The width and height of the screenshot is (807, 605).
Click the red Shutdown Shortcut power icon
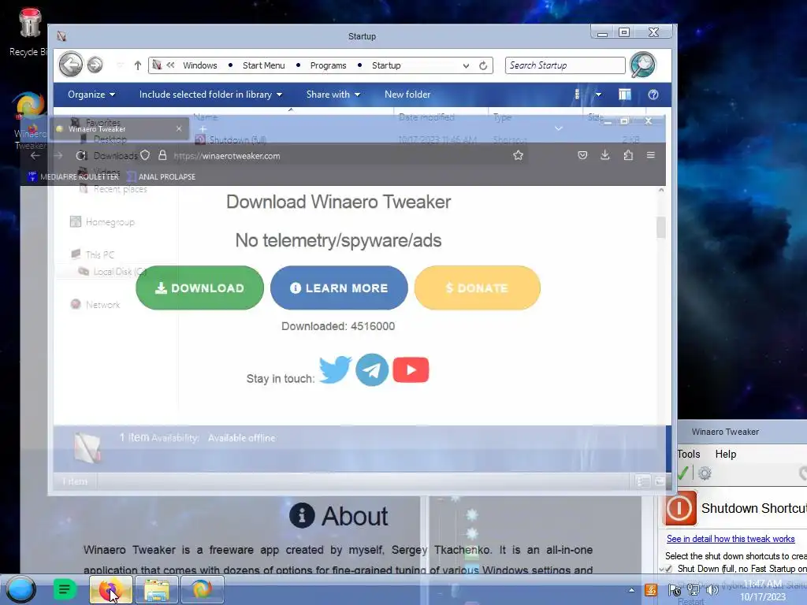[x=680, y=508]
